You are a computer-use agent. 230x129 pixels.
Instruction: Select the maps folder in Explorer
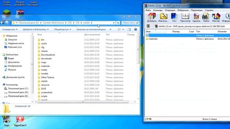[44, 62]
